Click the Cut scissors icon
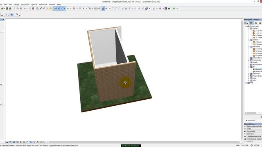This screenshot has width=262, height=147. pyautogui.click(x=15, y=9)
